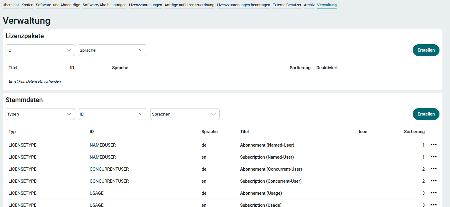Click three-dot menu for Abonnement (Concurrent-User)
Viewport: 450px width, 207px height.
tap(433, 169)
